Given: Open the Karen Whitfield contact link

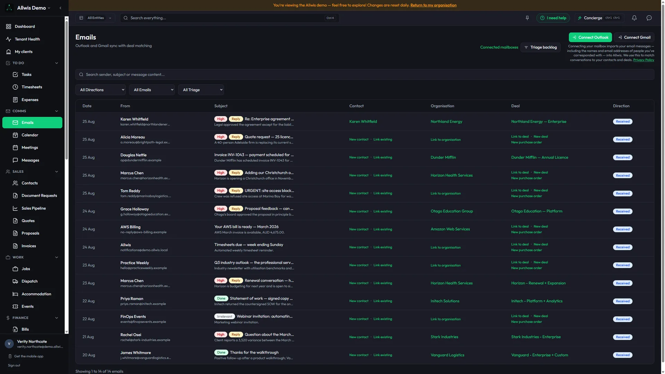Looking at the screenshot, I should pyautogui.click(x=363, y=122).
